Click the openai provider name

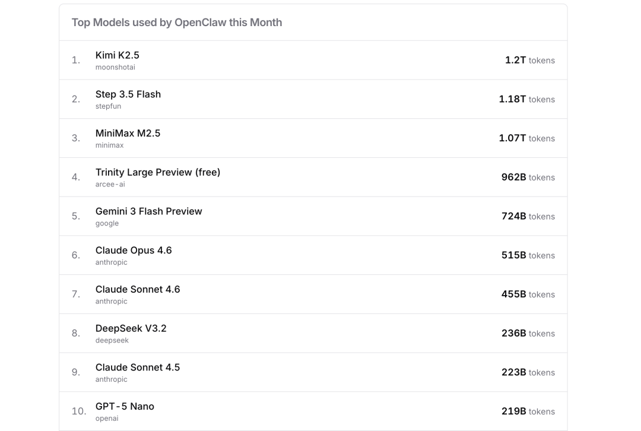tap(107, 419)
